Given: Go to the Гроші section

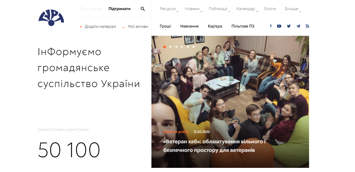Looking at the screenshot, I should [165, 26].
